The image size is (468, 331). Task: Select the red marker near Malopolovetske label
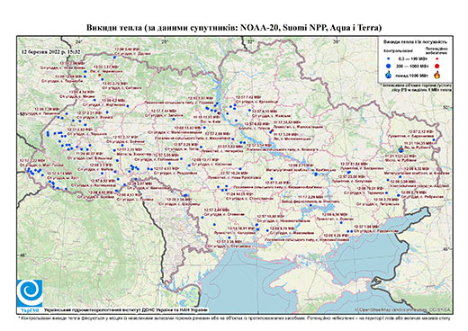pyautogui.click(x=271, y=131)
